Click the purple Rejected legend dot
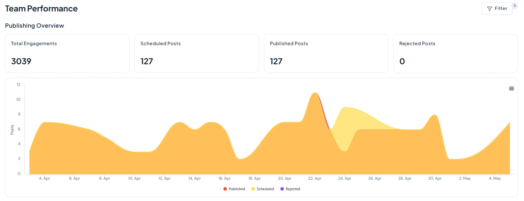524x201 pixels. 282,189
